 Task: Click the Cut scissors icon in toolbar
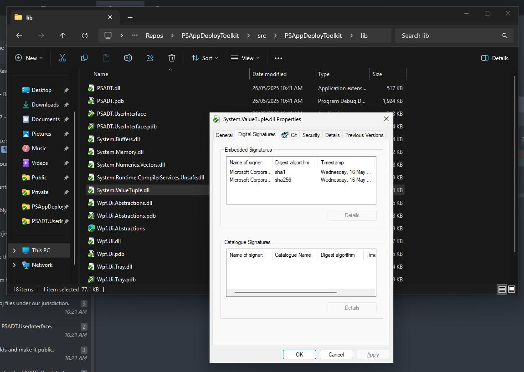(x=62, y=58)
